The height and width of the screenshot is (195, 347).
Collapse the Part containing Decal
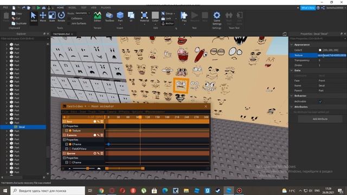point(7,123)
